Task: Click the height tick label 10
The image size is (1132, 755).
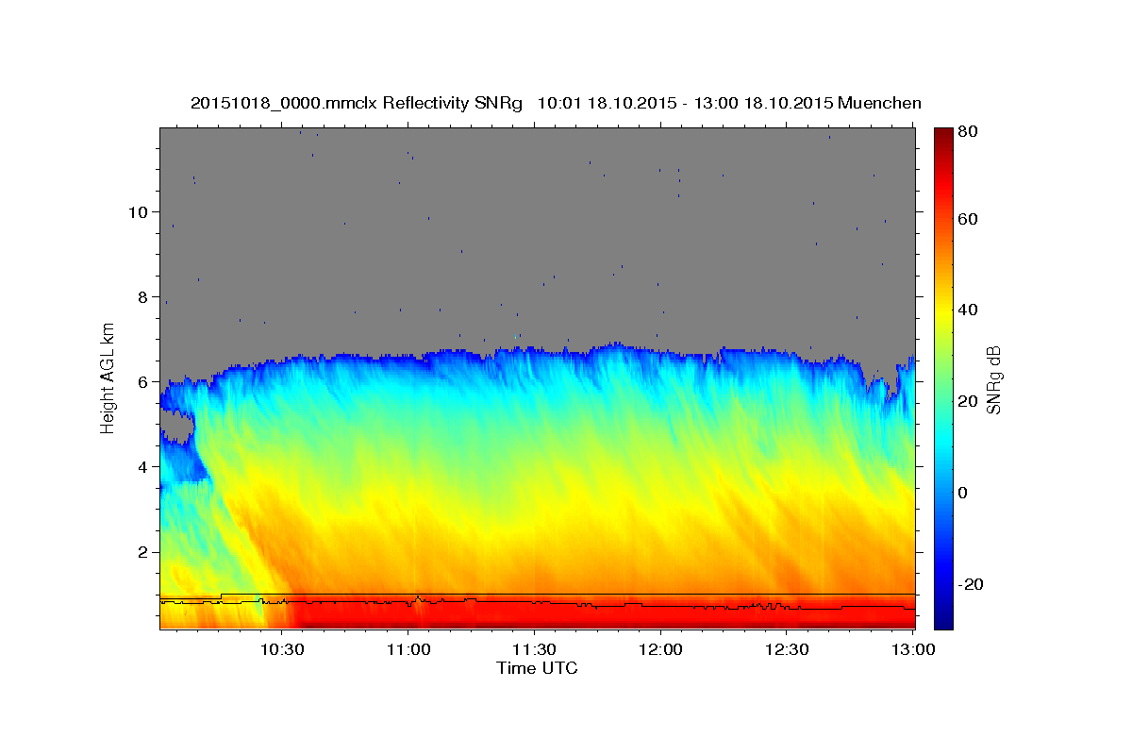Action: tap(138, 212)
